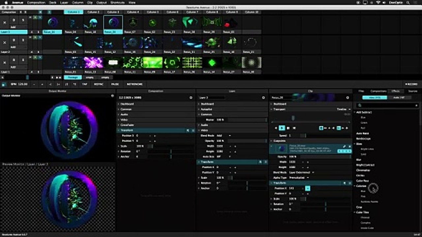Image resolution: width=422 pixels, height=237 pixels.
Task: Toggle the METRONOME button
Action: [135, 84]
